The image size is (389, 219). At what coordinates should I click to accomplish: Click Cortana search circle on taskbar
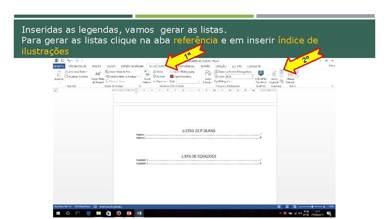(x=68, y=213)
